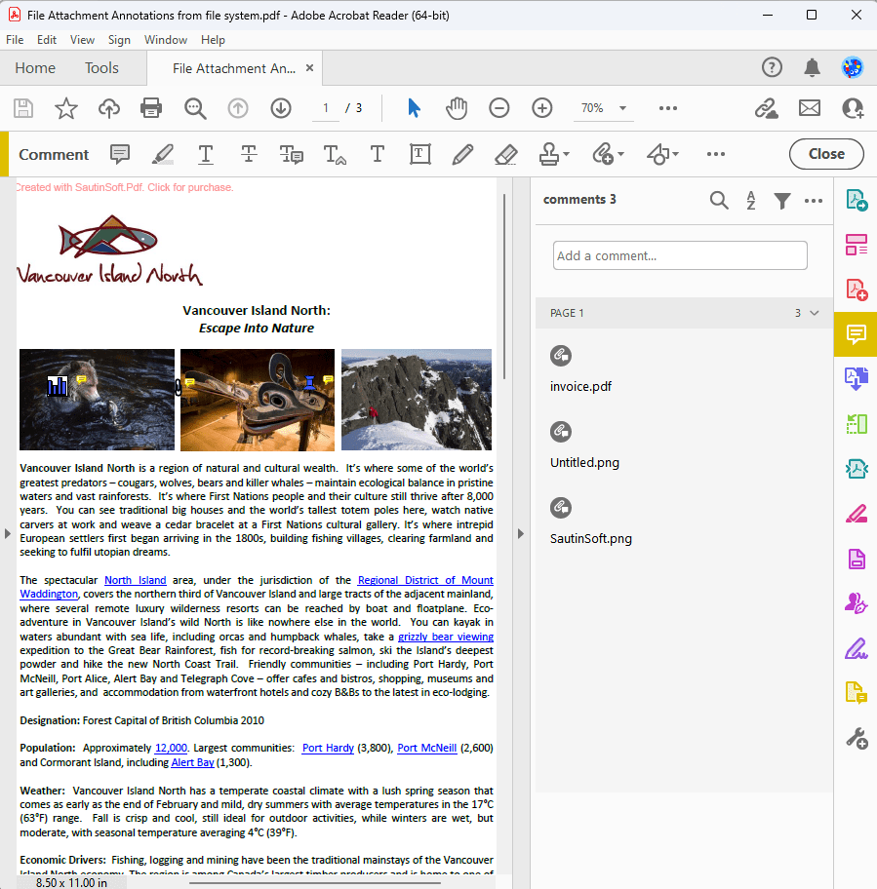The image size is (877, 889).
Task: Click the Add a comment field
Action: pyautogui.click(x=680, y=255)
